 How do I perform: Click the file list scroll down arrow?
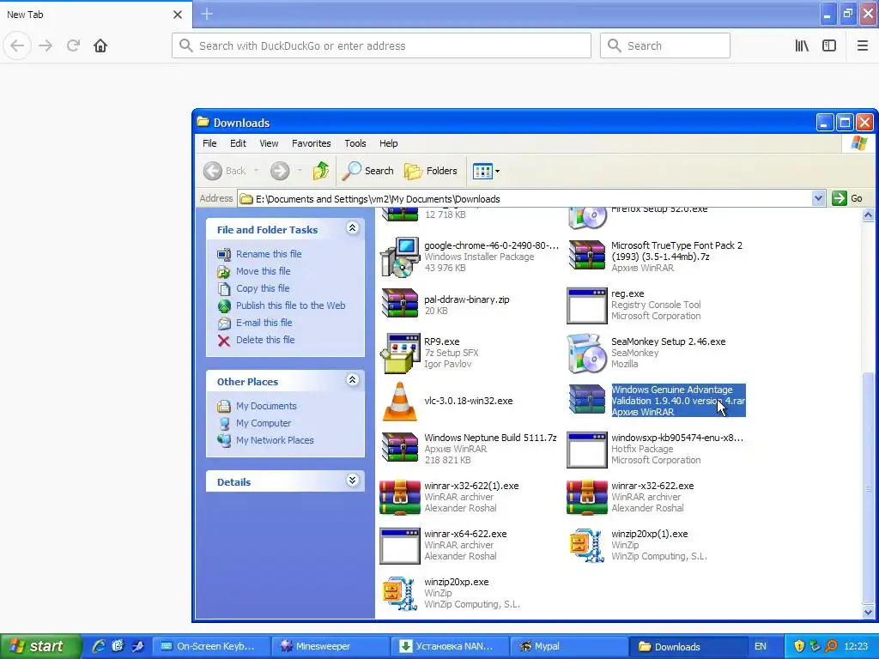[x=868, y=613]
